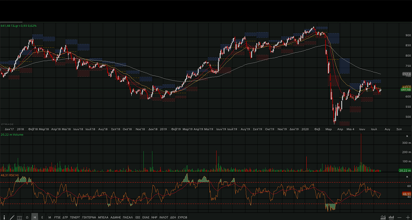Image resolution: width=412 pixels, height=220 pixels.
Task: Switch to the E weekly timeframe
Action: click(x=42, y=217)
